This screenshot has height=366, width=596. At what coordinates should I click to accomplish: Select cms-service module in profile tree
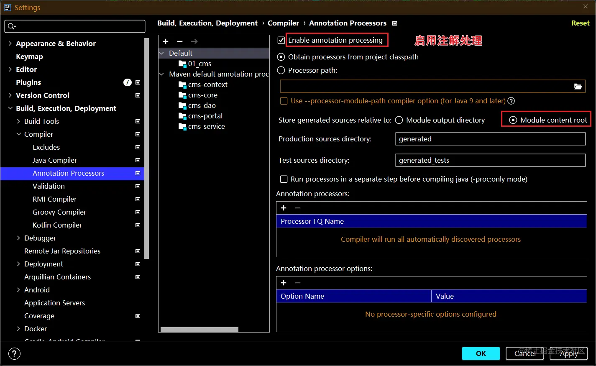click(206, 126)
